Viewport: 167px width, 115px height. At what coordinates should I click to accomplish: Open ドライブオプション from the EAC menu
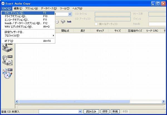(28, 16)
